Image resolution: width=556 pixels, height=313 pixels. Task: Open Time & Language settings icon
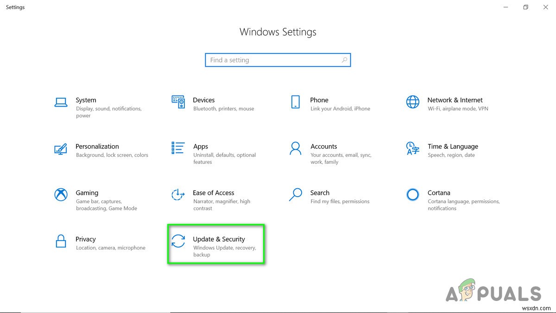click(413, 149)
